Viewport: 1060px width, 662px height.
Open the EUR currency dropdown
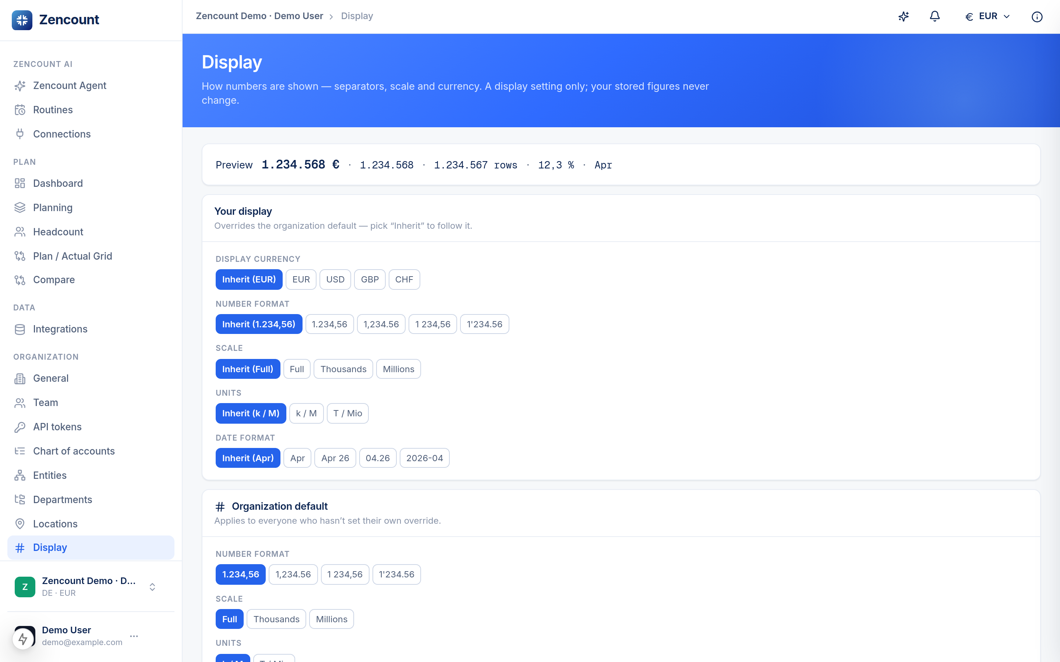pos(988,17)
